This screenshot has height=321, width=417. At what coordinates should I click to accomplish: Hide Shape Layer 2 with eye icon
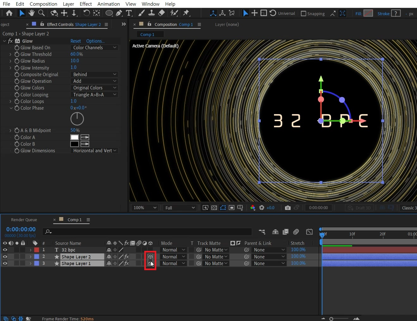(5, 257)
